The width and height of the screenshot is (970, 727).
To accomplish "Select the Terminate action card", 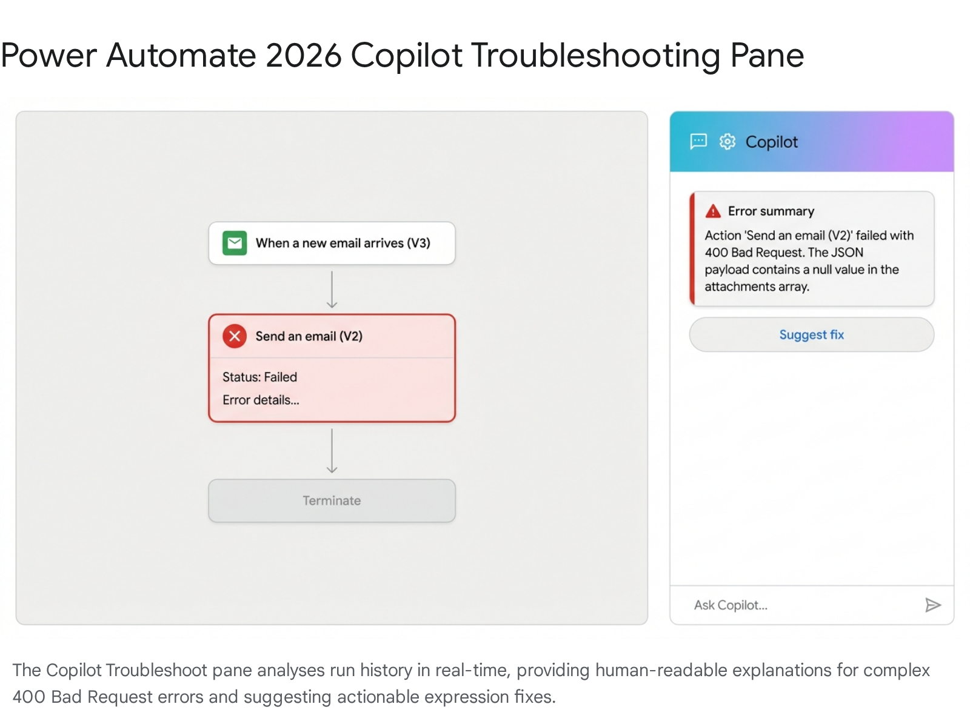I will (x=332, y=501).
